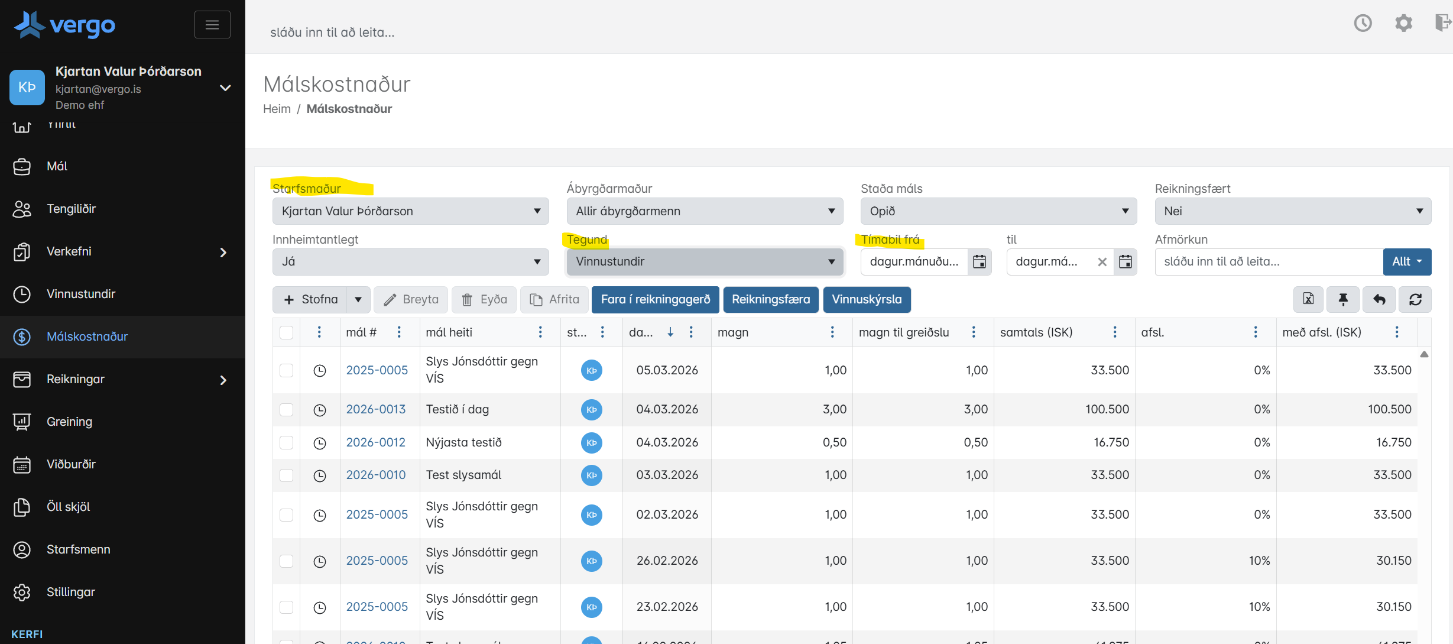Open case link 2026-0013
The height and width of the screenshot is (644, 1453).
coord(376,409)
